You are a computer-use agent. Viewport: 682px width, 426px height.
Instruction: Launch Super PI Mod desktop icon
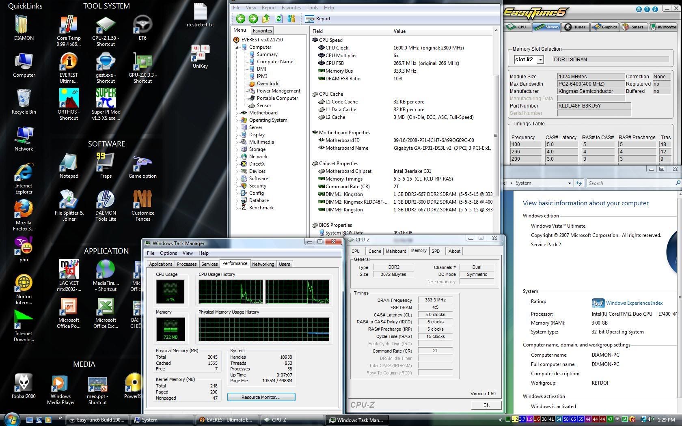tap(106, 105)
